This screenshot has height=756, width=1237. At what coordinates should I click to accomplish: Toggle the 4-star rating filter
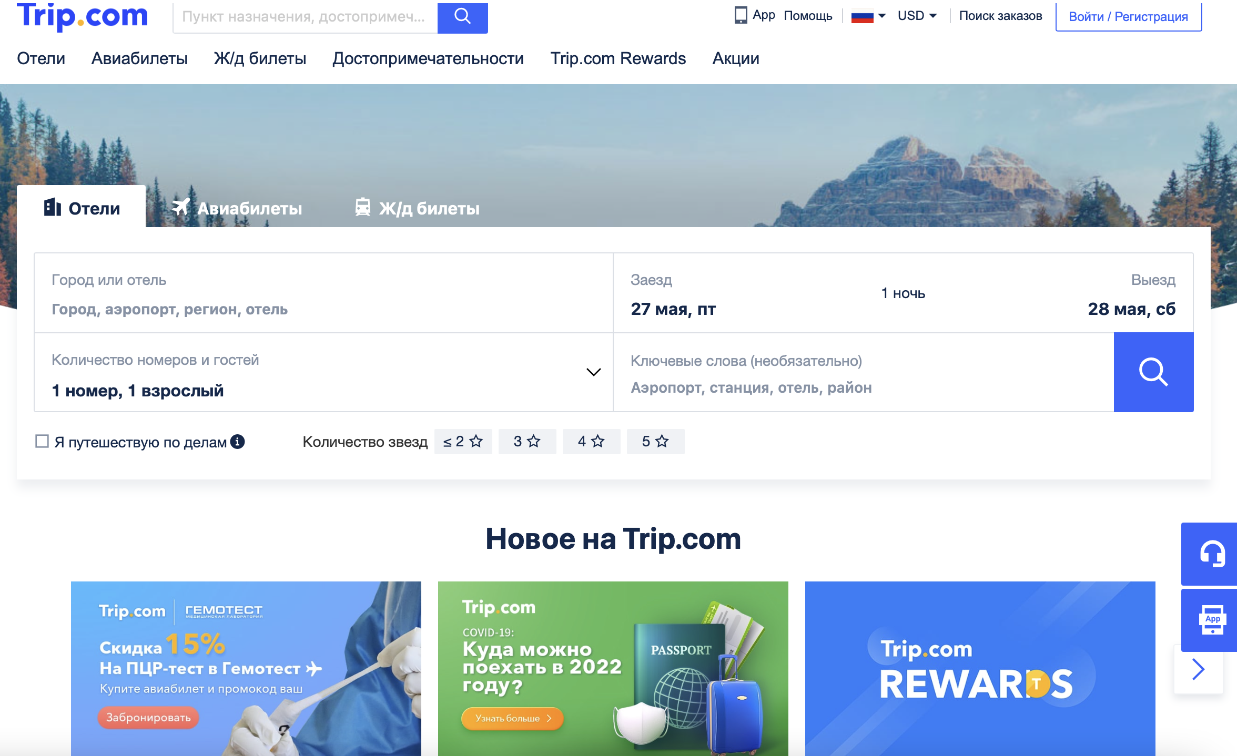tap(591, 442)
